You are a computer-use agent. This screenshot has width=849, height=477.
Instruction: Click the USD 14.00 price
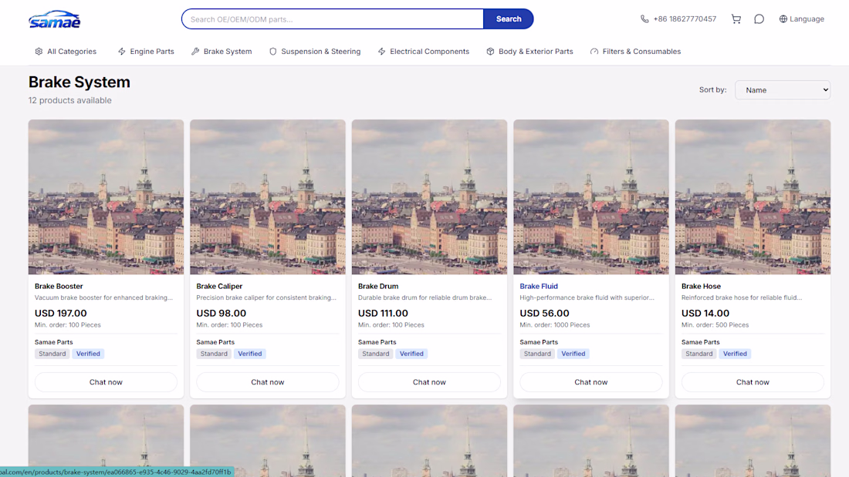point(705,313)
